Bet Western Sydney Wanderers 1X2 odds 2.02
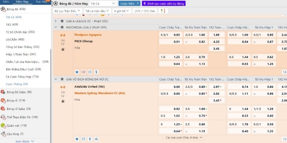This screenshot has height=143, width=287. 217,94
